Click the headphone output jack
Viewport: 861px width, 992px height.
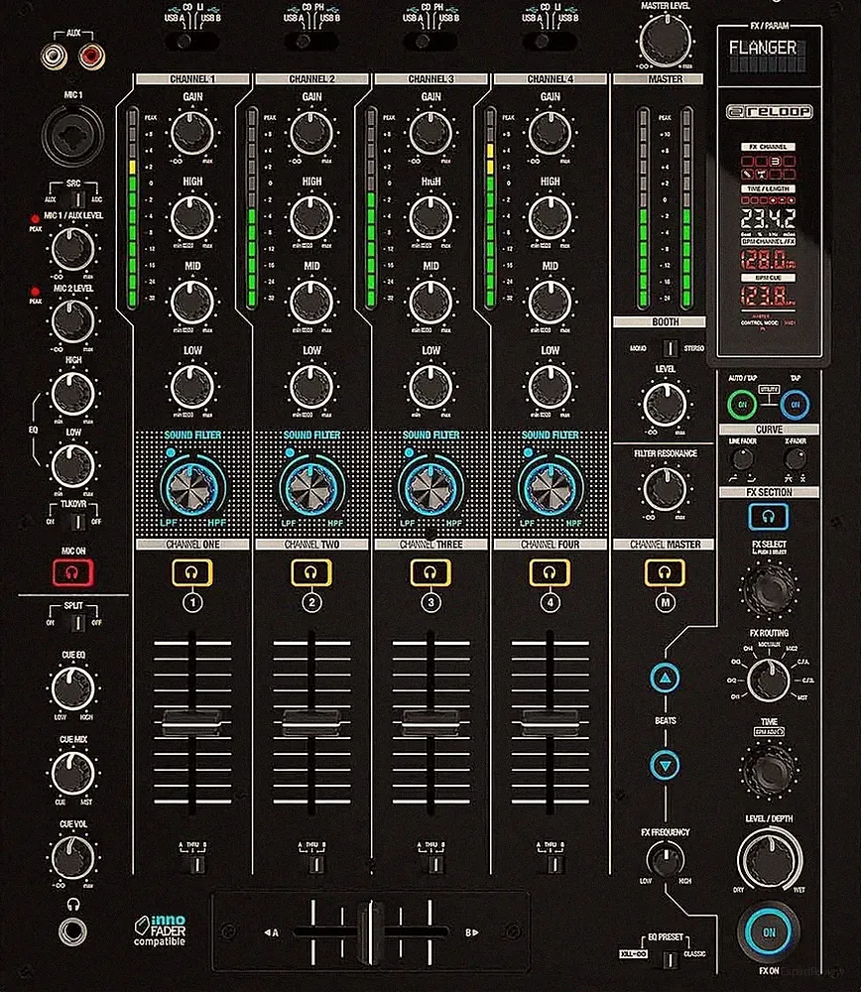[x=72, y=931]
